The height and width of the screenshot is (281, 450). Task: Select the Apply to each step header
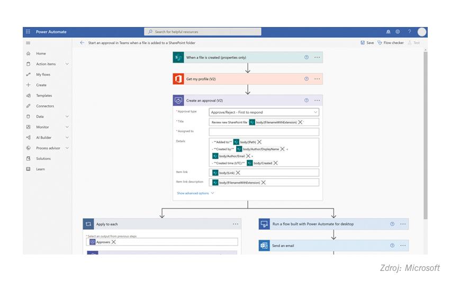pos(162,224)
